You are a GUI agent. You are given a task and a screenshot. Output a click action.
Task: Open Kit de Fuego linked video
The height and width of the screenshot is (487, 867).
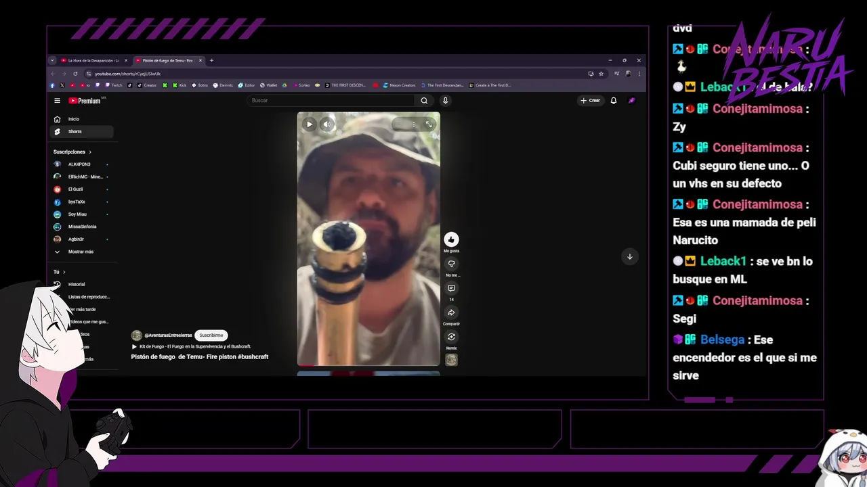(191, 346)
